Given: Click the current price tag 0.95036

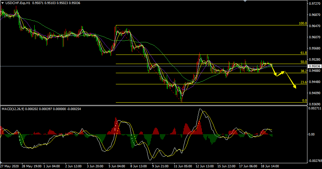Looking at the screenshot, I should click(315, 66).
